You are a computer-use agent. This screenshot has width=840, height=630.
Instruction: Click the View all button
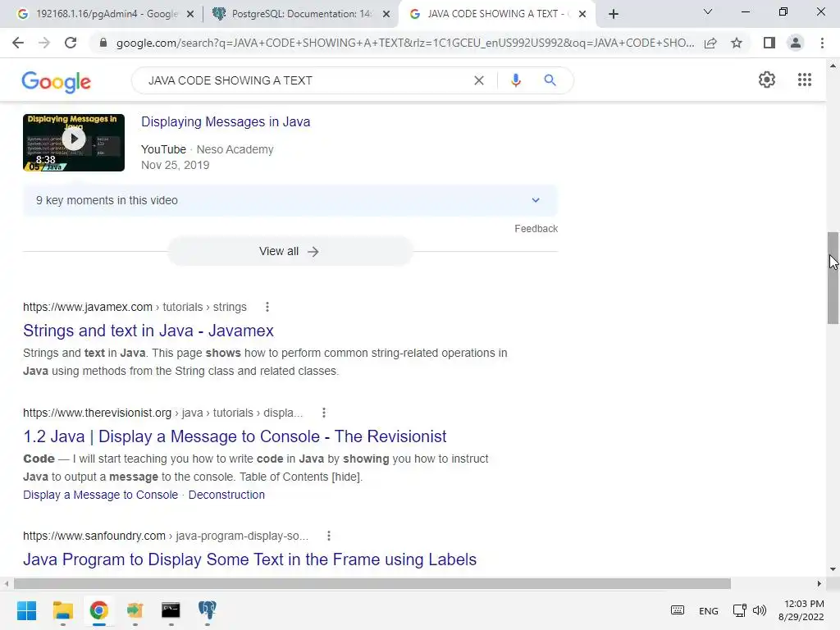click(290, 251)
